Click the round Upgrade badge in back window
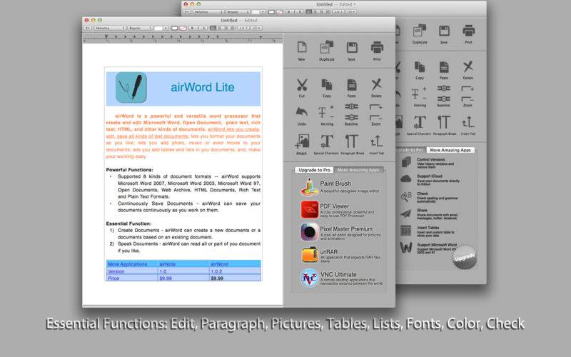571x357 pixels. pos(465,257)
